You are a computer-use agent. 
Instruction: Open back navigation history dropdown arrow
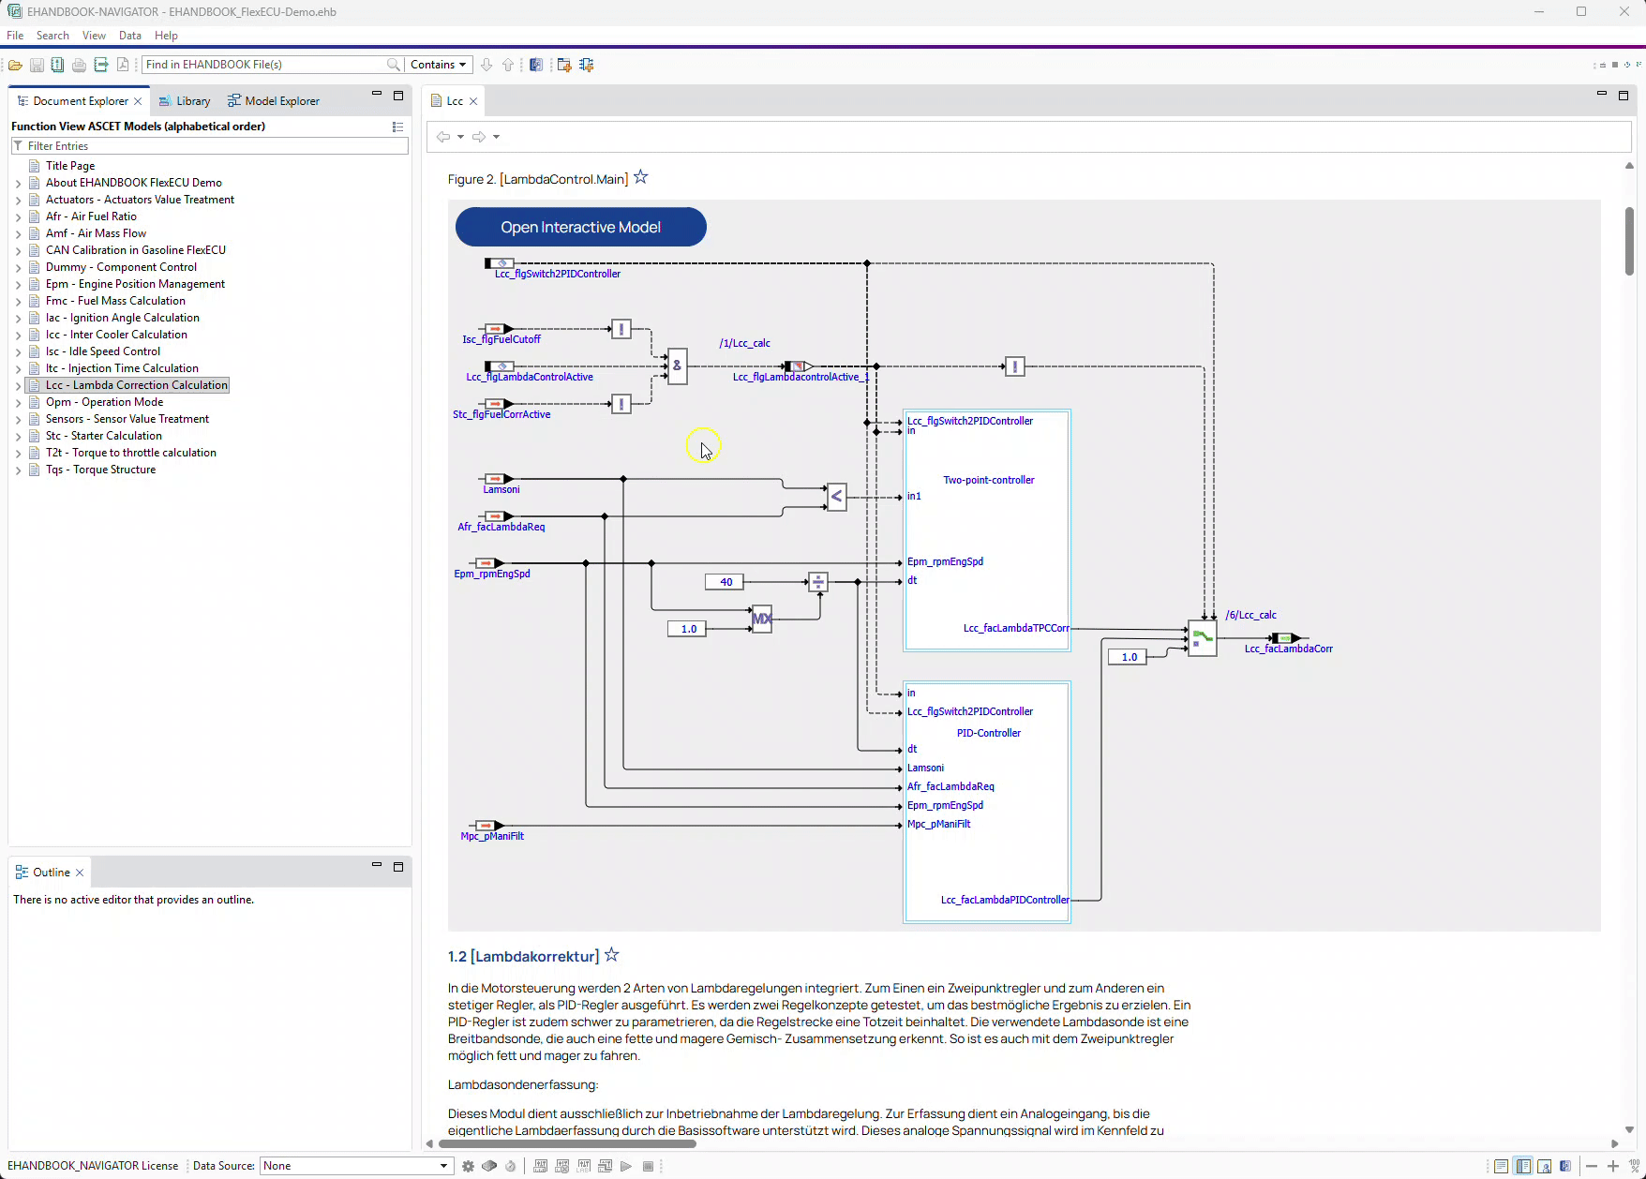pyautogui.click(x=460, y=137)
